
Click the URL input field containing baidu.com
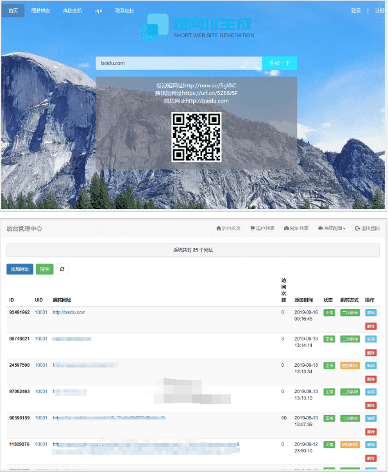tap(179, 63)
